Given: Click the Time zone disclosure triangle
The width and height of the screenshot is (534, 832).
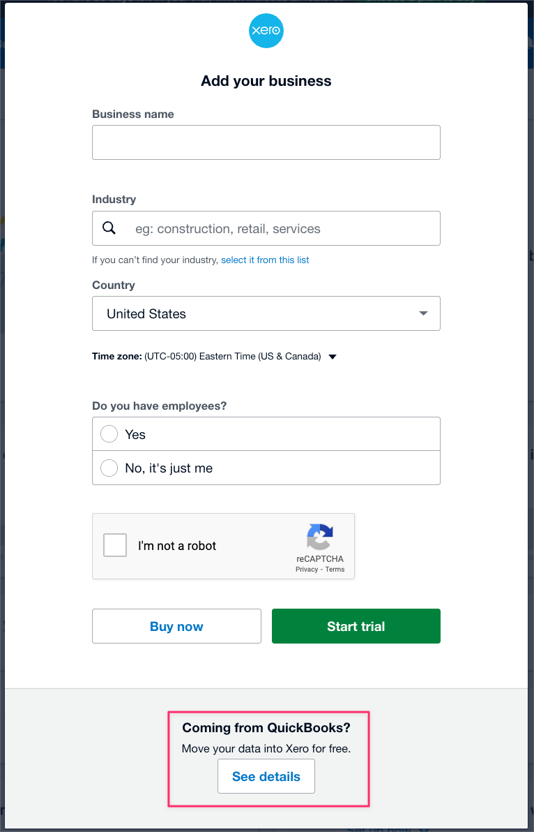Looking at the screenshot, I should (x=333, y=356).
